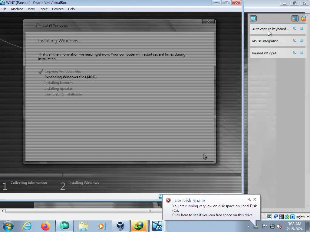The width and height of the screenshot is (310, 232).
Task: Launch Internet Explorer from the taskbar
Action: [x=27, y=226]
